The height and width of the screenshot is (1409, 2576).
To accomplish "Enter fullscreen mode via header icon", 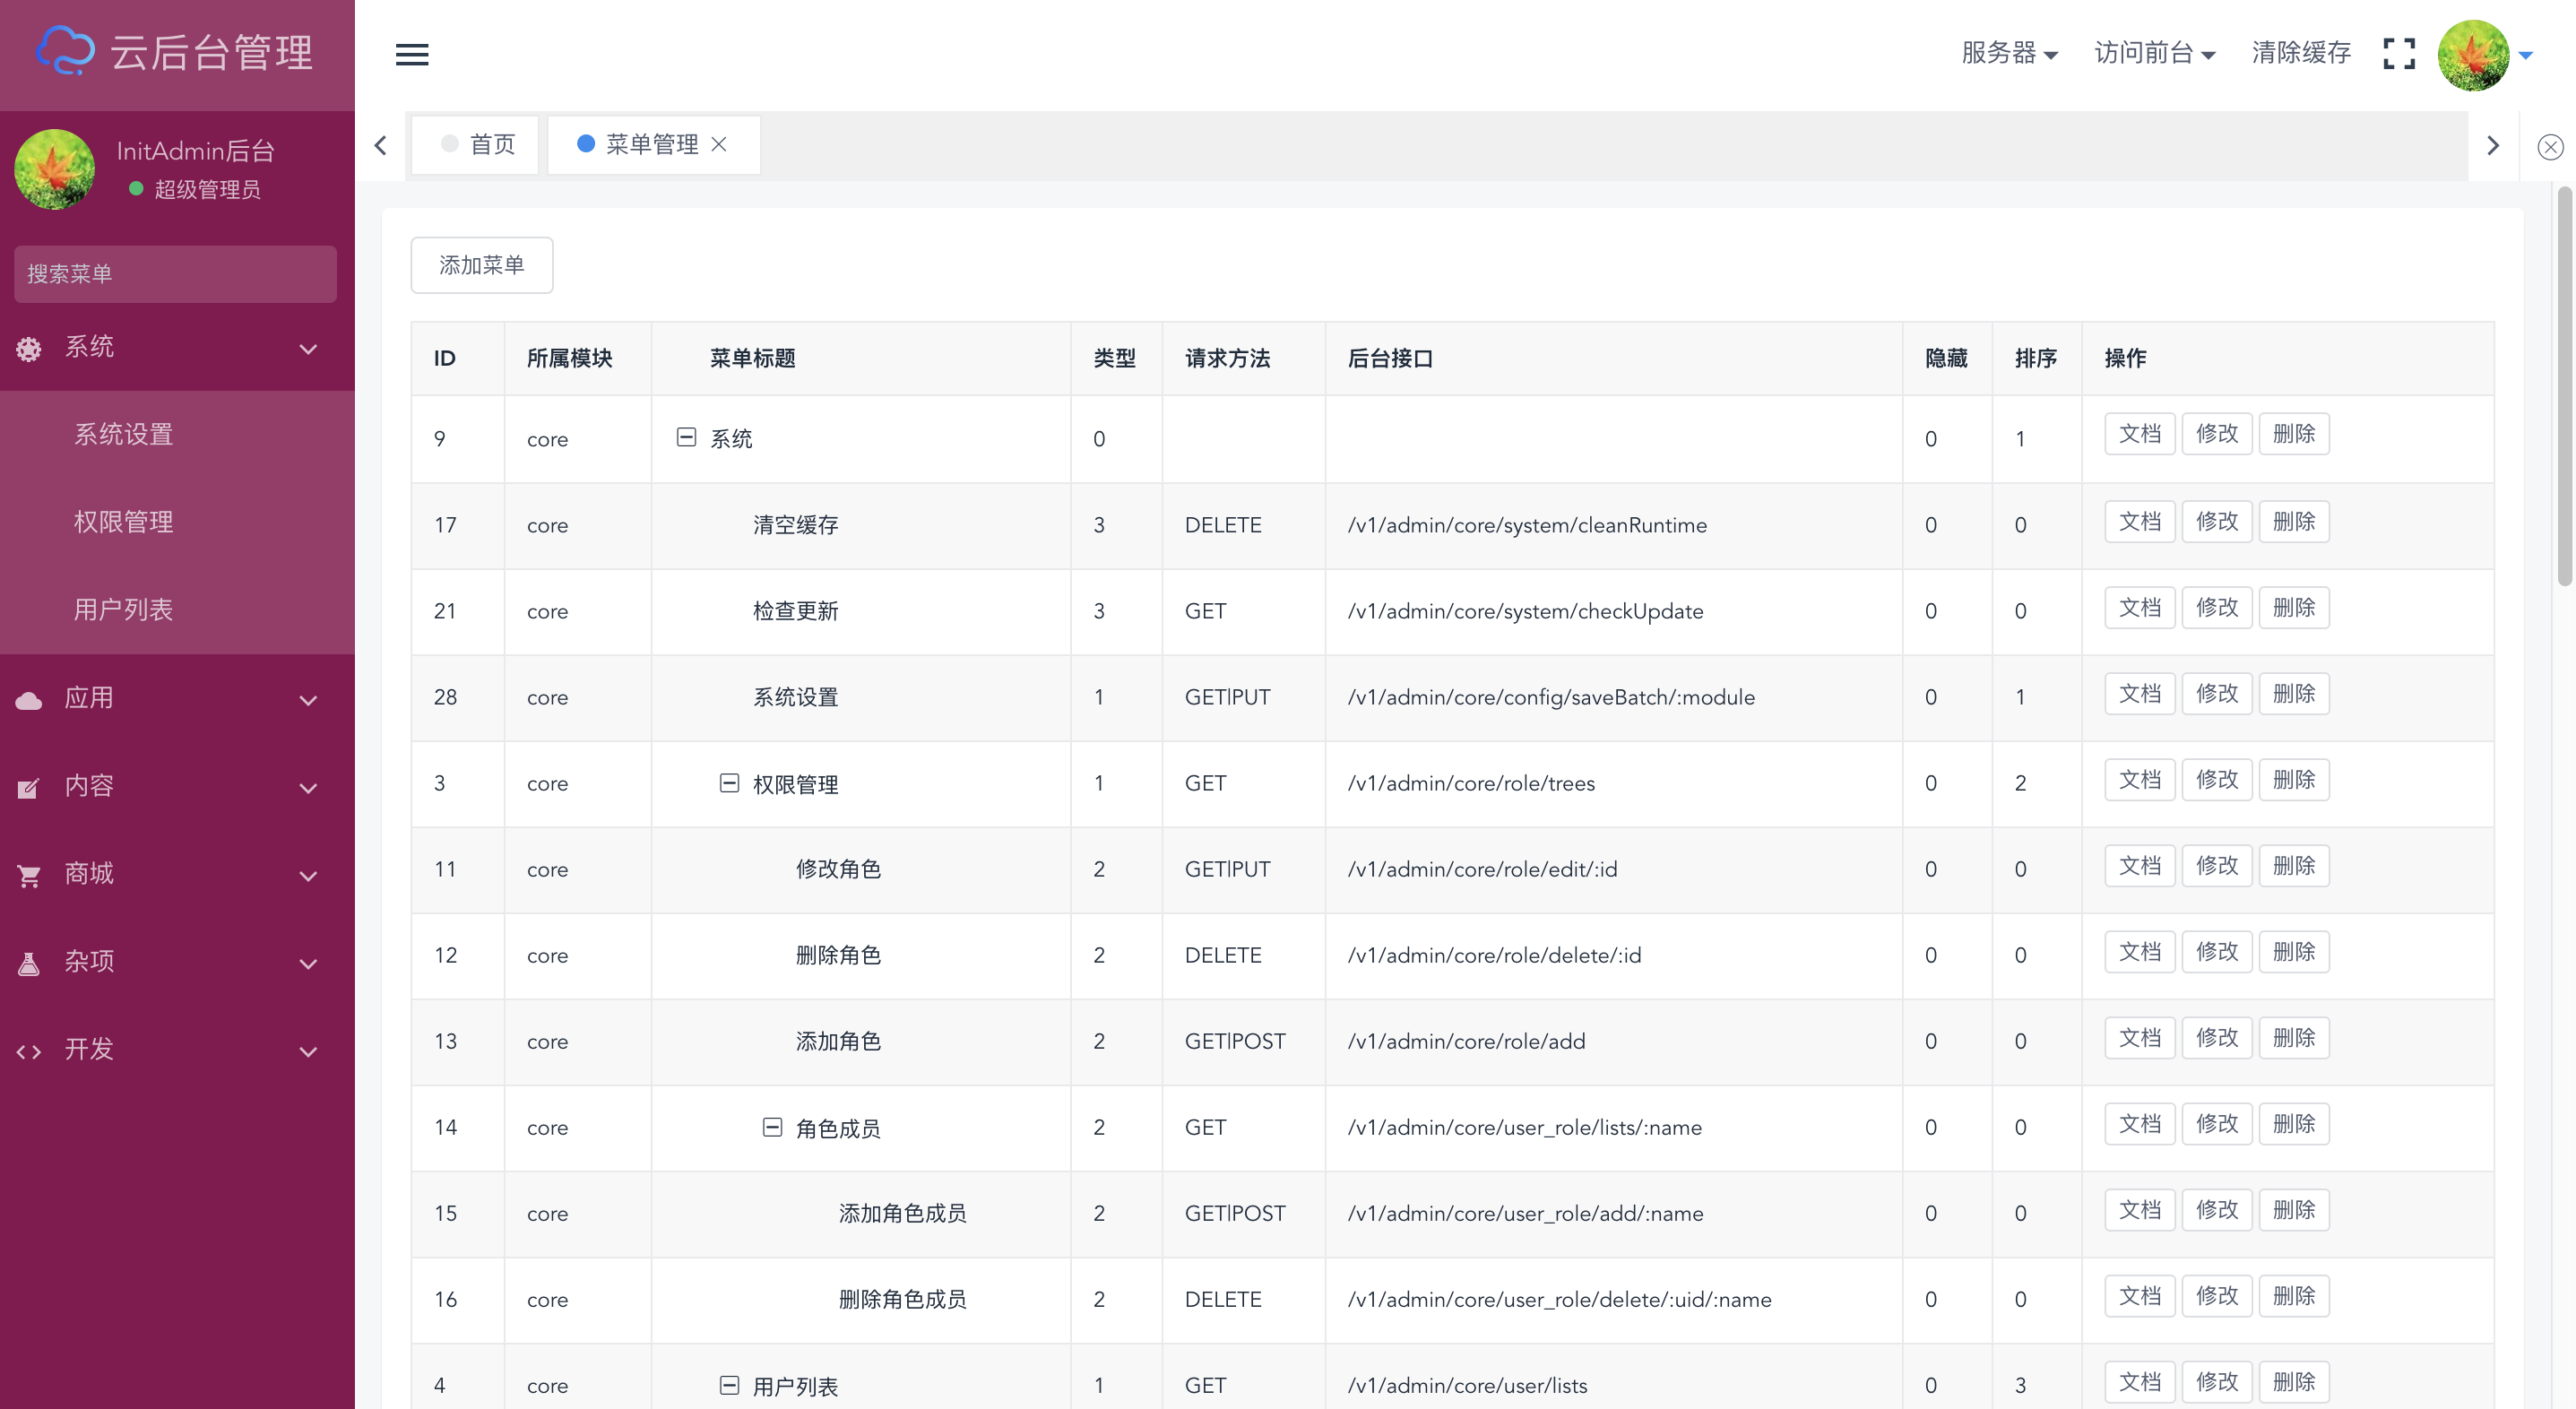I will tap(2398, 54).
